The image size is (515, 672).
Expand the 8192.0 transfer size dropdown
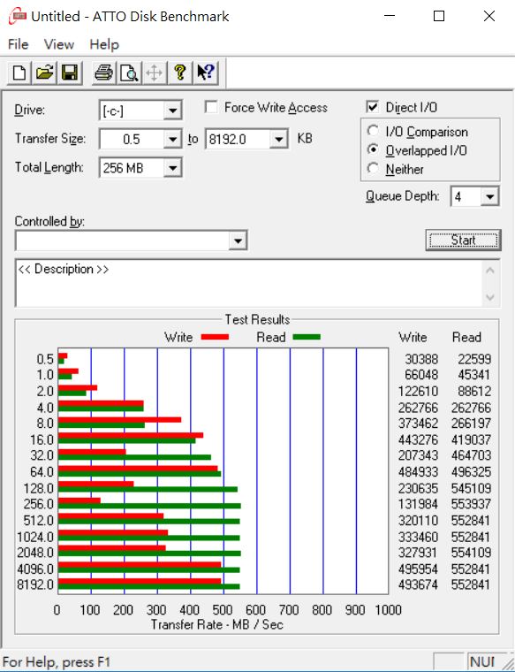pyautogui.click(x=278, y=140)
